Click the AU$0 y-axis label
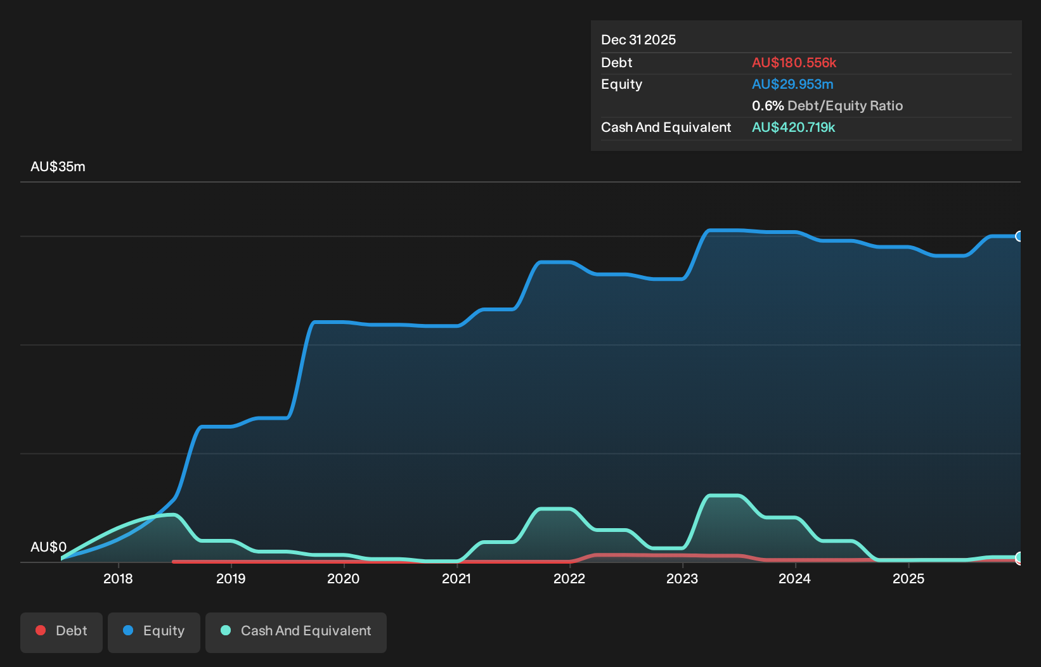 pos(48,547)
